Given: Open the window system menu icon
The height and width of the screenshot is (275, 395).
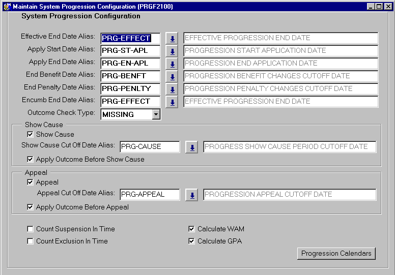Looking at the screenshot, I should (x=6, y=7).
